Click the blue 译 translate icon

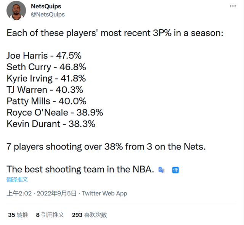pyautogui.click(x=175, y=170)
